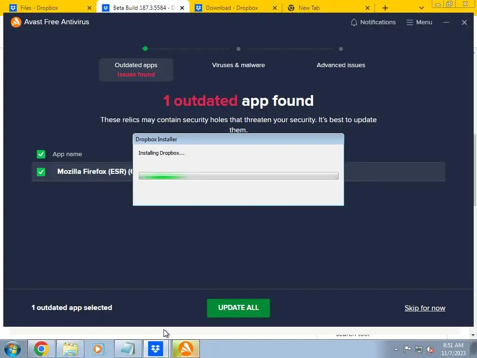
Task: Close the Download - Dropbox tab
Action: pos(275,8)
